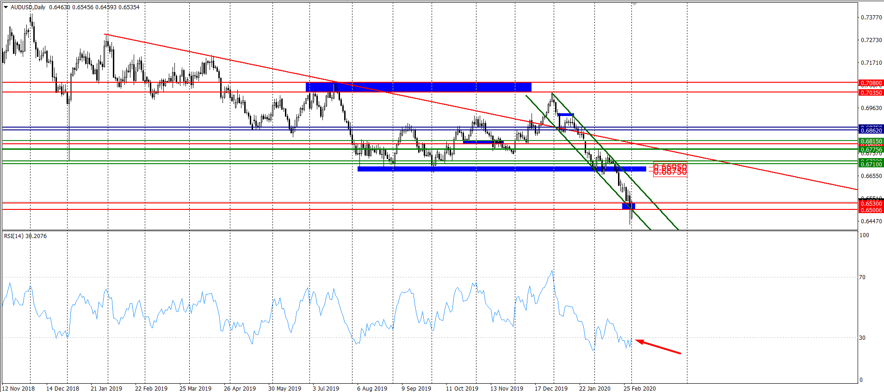Click the green 0.68150 price label
This screenshot has width=884, height=392.
pos(871,141)
